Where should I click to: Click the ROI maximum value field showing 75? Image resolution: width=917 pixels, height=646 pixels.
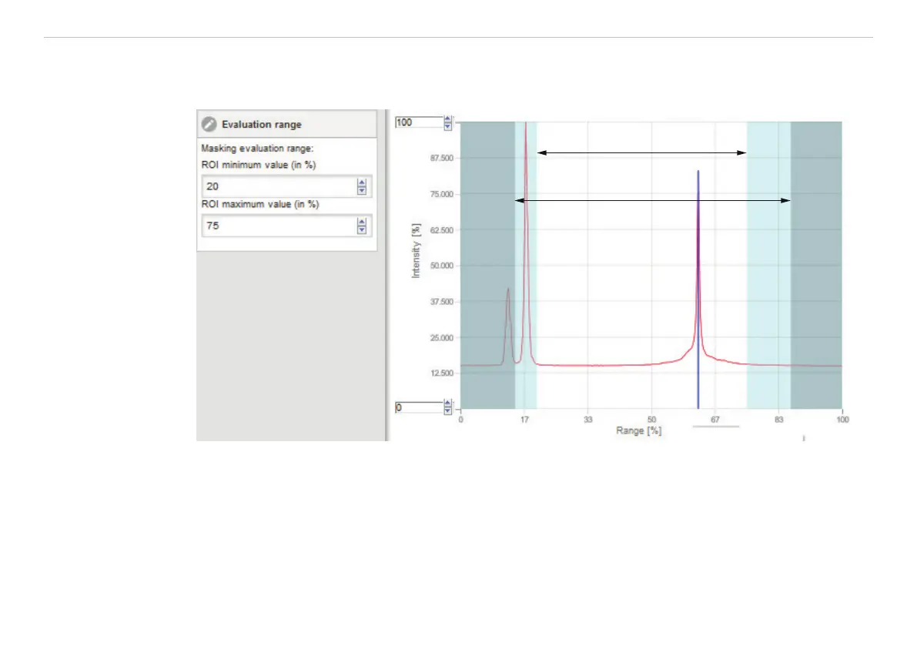point(286,226)
